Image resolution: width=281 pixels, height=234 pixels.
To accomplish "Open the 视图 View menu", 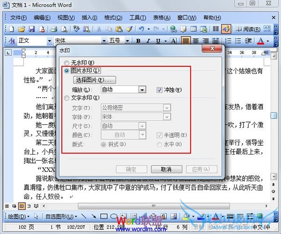I will click(x=66, y=18).
